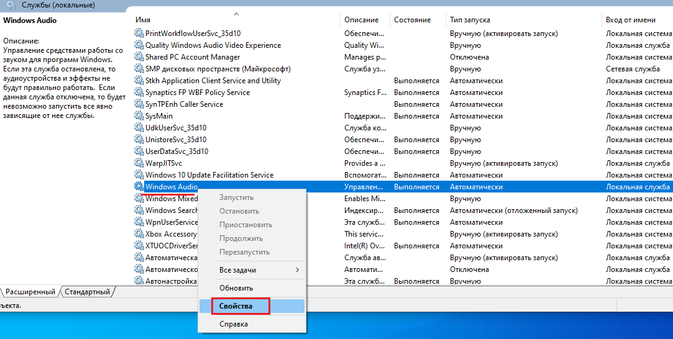Select Windows 10 Update Facilitation Service
673x339 pixels.
tap(209, 175)
